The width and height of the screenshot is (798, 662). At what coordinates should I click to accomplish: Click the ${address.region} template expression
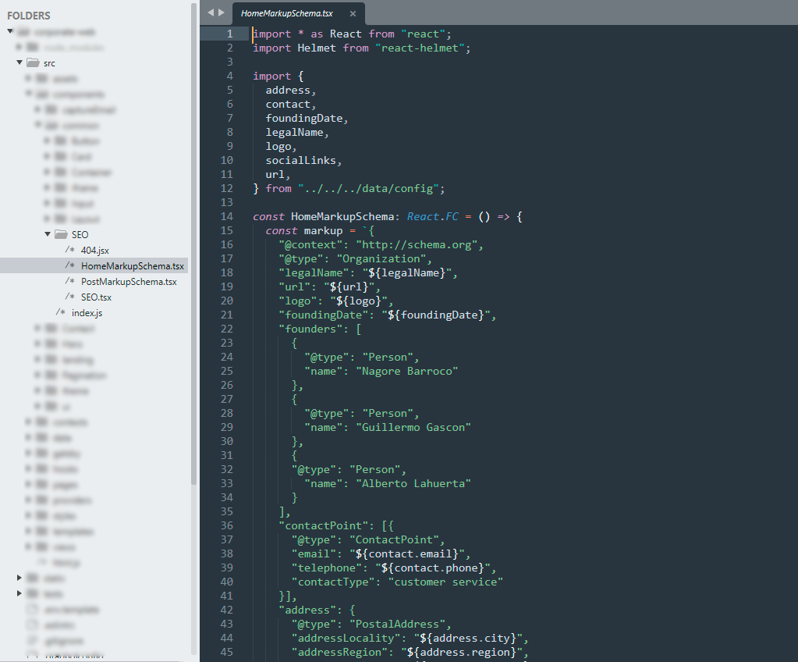[x=461, y=652]
